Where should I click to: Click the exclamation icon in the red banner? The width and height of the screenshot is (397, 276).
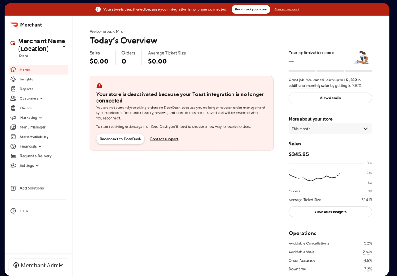(98, 9)
